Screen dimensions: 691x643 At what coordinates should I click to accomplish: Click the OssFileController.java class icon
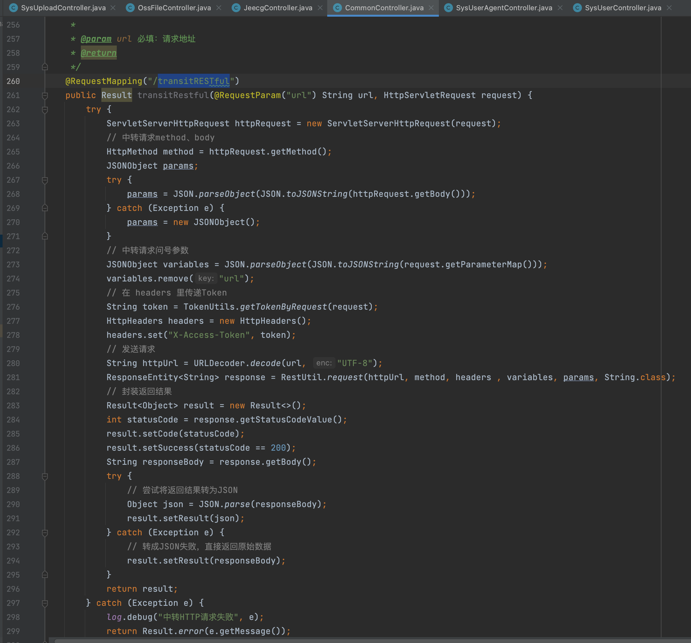pos(130,8)
